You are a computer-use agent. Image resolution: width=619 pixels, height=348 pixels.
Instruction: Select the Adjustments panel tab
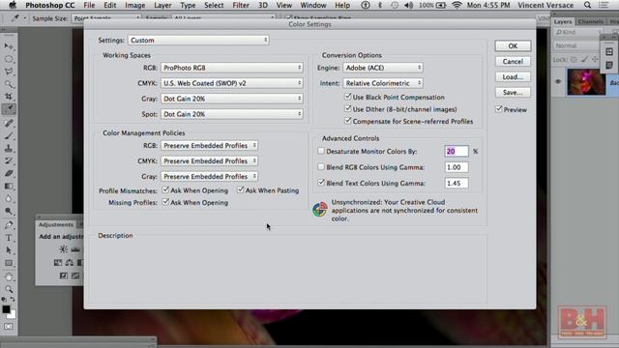[56, 224]
